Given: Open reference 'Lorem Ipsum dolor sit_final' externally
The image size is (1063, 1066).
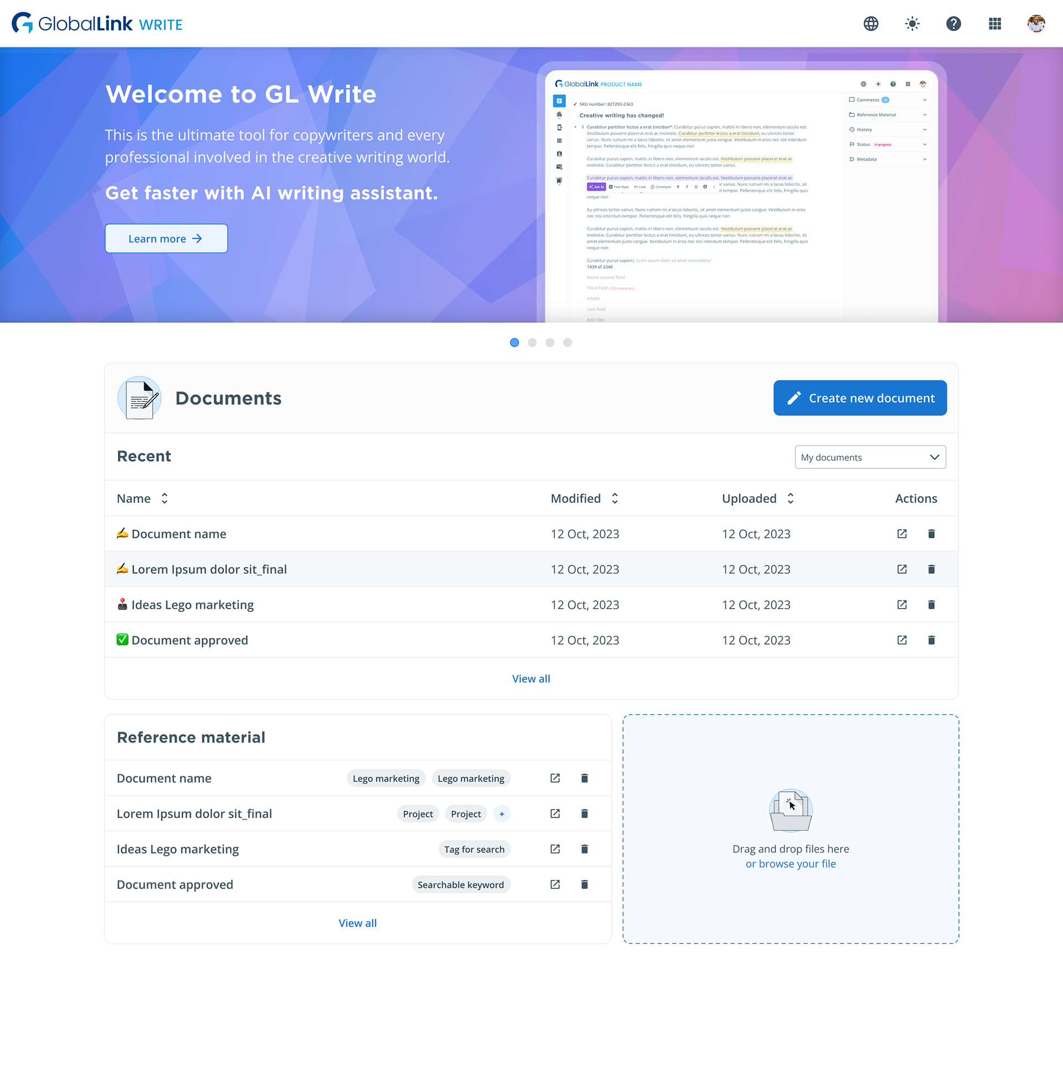Looking at the screenshot, I should click(x=555, y=814).
